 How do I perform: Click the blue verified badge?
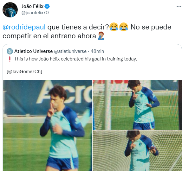47,6
